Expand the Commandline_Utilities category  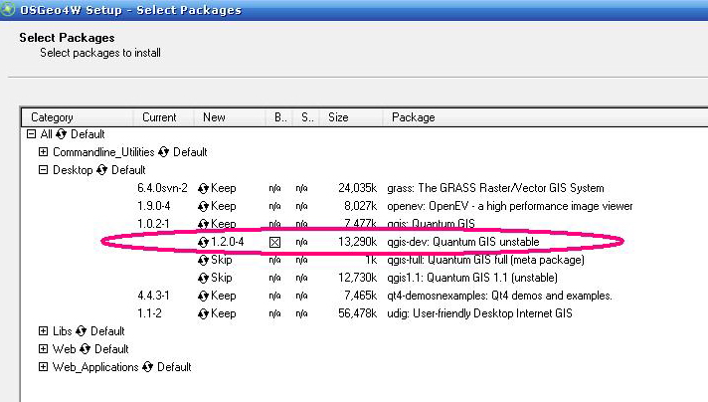pos(44,152)
